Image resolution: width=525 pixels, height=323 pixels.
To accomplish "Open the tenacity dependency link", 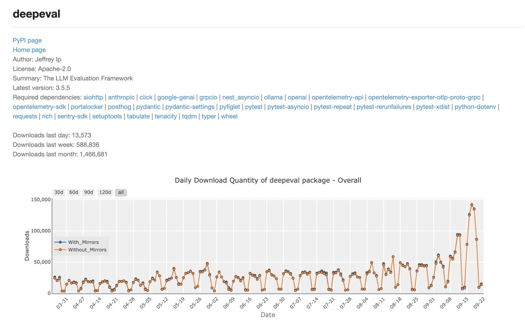I will pyautogui.click(x=166, y=116).
